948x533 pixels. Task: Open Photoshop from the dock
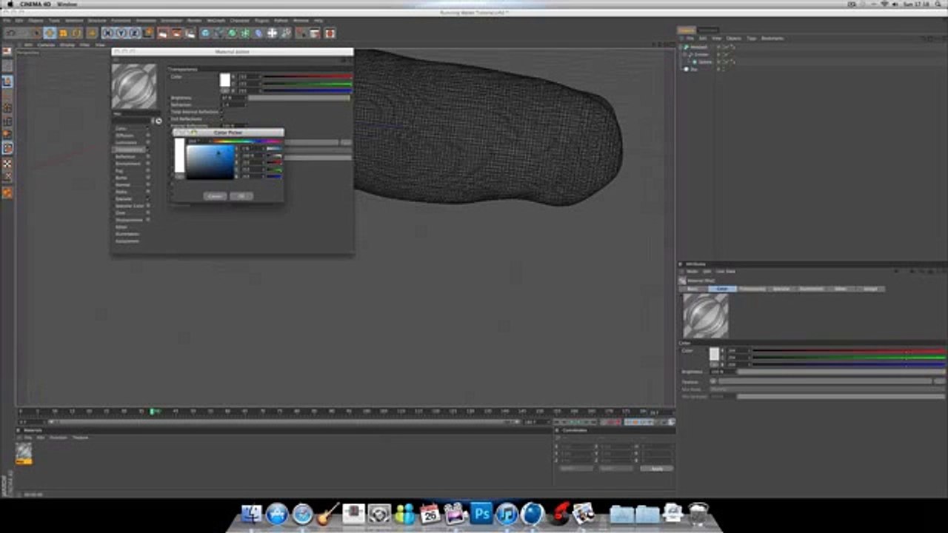pos(481,513)
